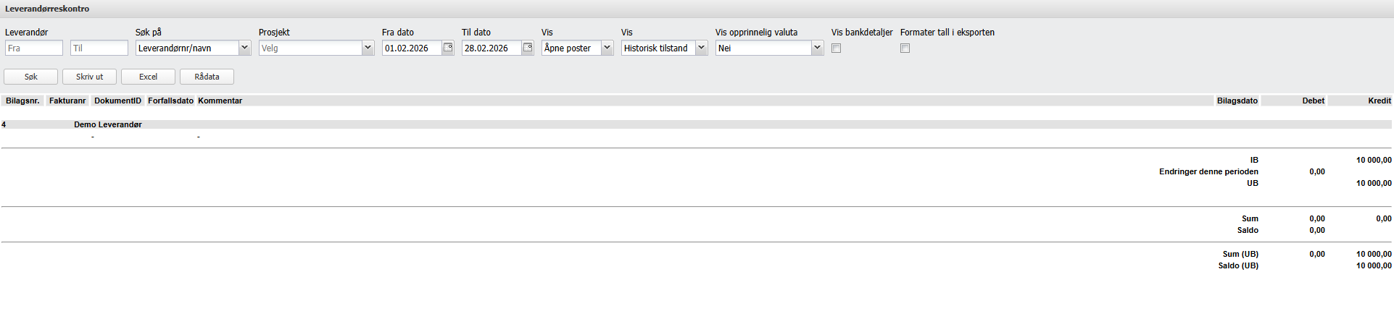Click into the Fra dato text field
Viewport: 1394px width, 311px height.
(x=412, y=48)
